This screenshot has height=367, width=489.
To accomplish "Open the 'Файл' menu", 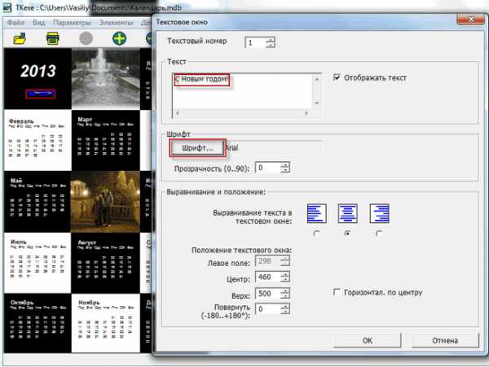I will (16, 22).
